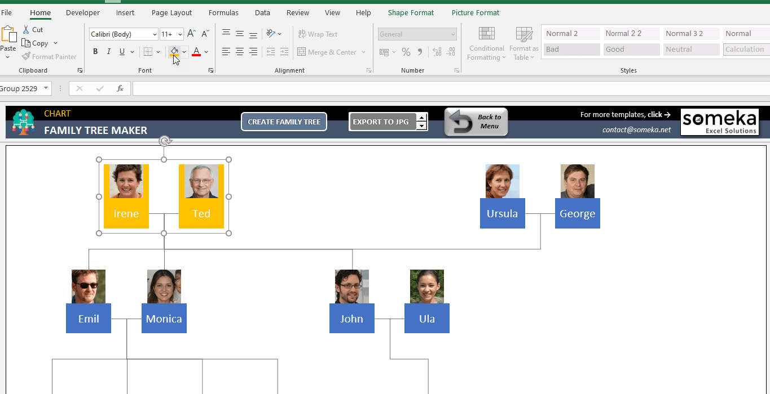Viewport: 770px width, 394px height.
Task: Open Conditional Formatting
Action: tap(486, 43)
